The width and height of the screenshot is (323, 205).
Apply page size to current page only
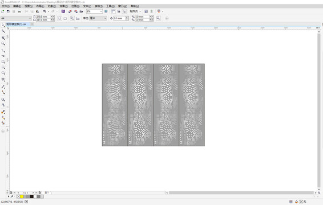click(78, 18)
